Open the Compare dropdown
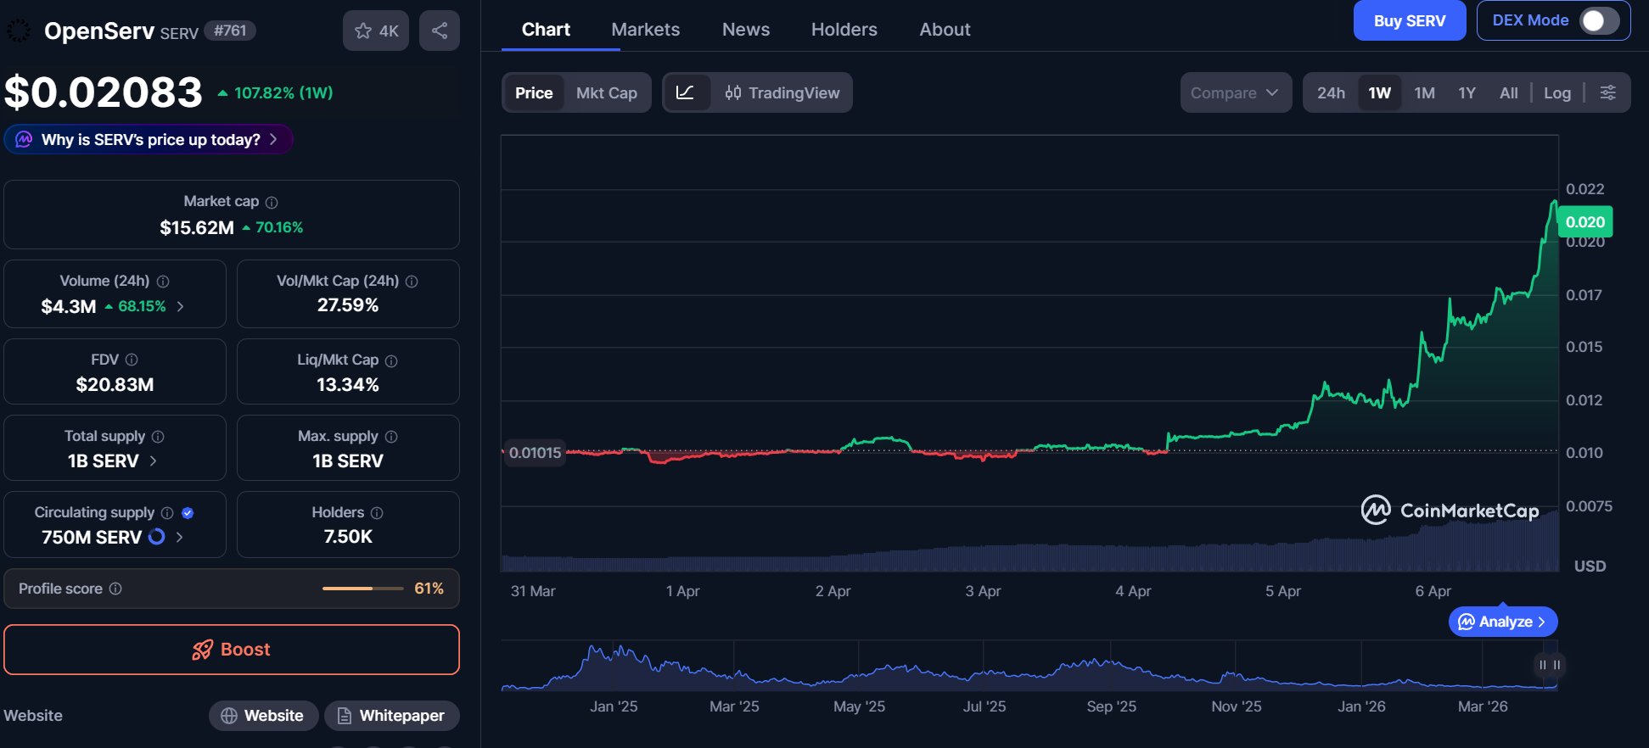This screenshot has width=1649, height=748. click(1235, 92)
